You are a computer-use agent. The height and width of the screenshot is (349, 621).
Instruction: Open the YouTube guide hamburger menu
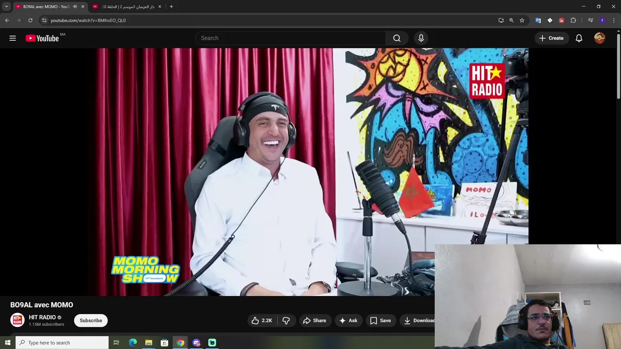point(13,38)
